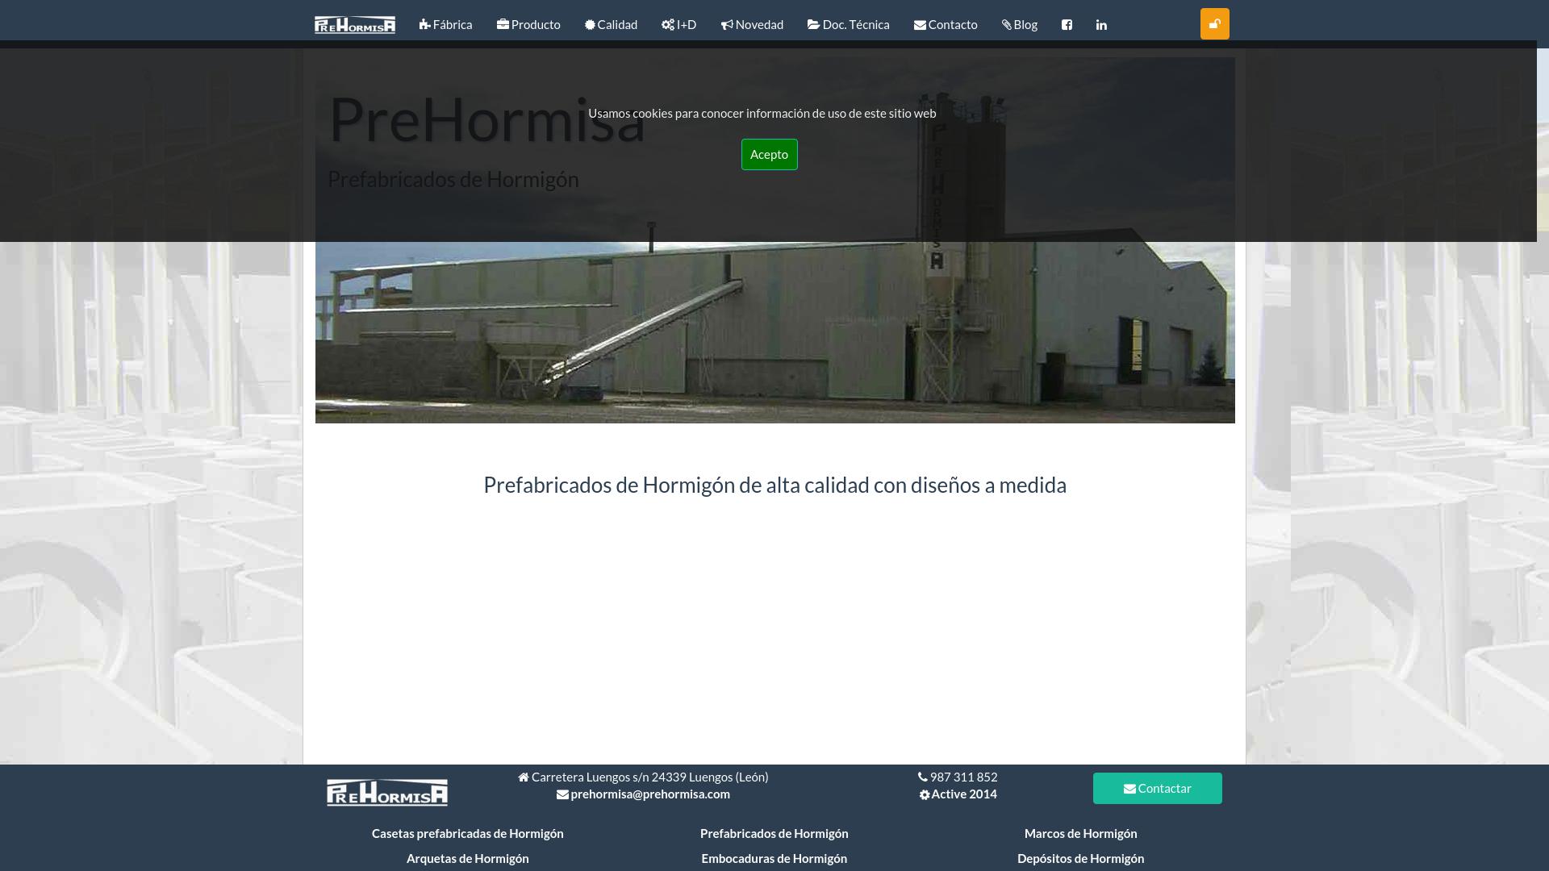Open the Facebook icon link
Image resolution: width=1549 pixels, height=871 pixels.
(1067, 25)
